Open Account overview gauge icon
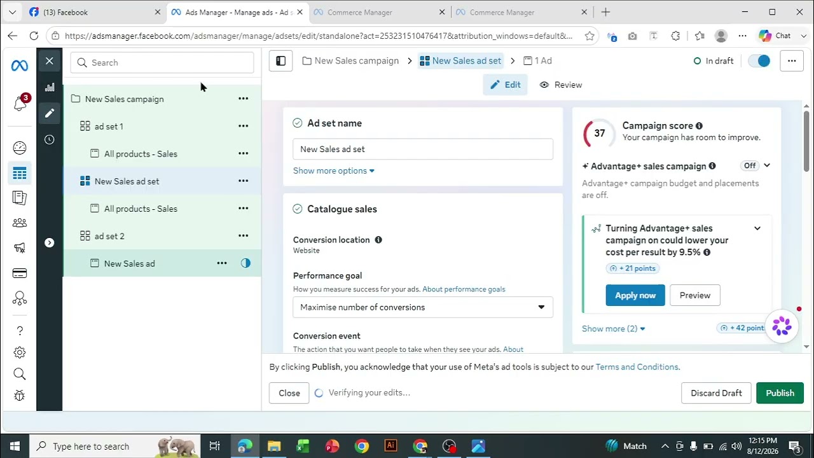Image resolution: width=814 pixels, height=458 pixels. 20,148
